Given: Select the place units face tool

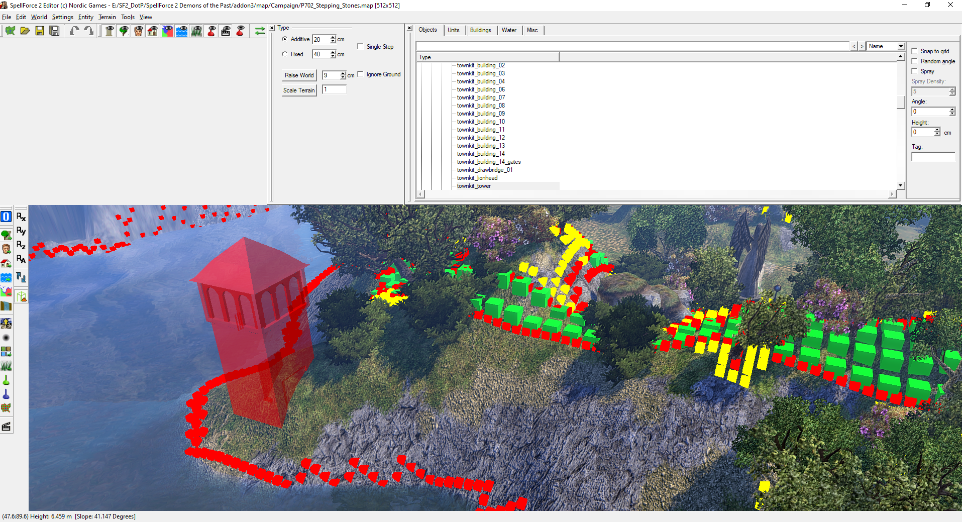Looking at the screenshot, I should [x=6, y=249].
